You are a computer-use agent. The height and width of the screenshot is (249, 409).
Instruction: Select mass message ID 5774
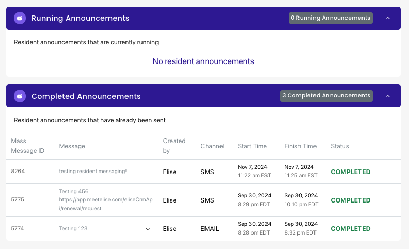coord(18,229)
